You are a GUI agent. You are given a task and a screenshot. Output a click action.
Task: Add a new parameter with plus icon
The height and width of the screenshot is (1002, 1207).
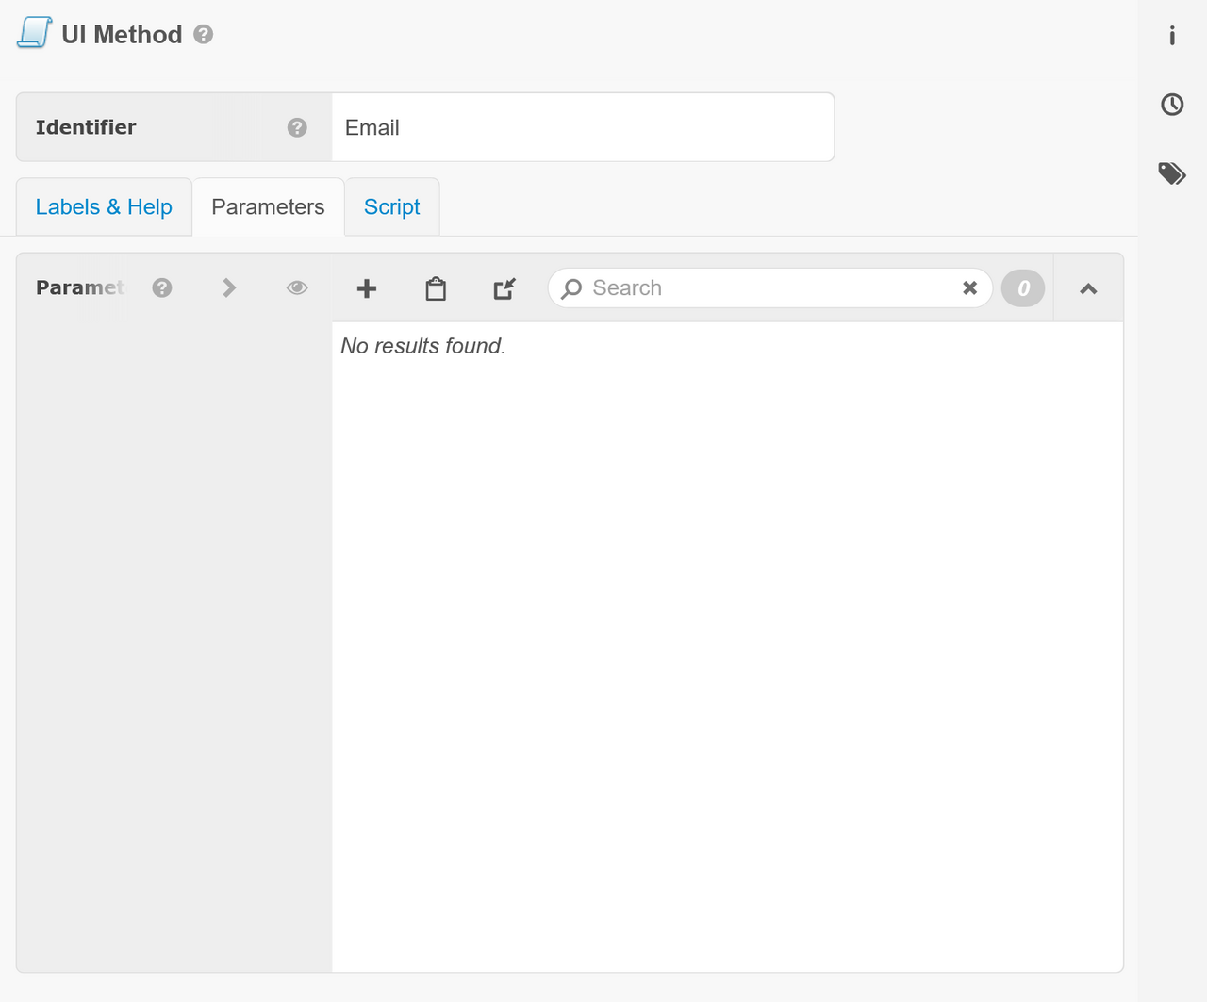pyautogui.click(x=367, y=288)
